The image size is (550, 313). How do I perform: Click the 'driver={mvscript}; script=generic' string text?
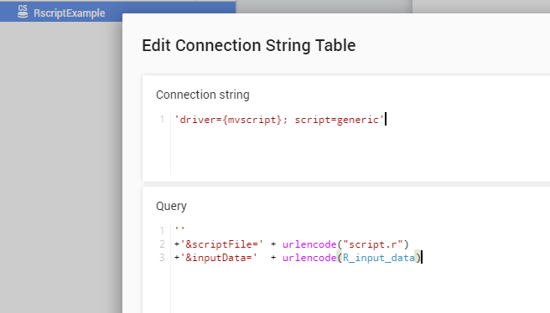279,120
